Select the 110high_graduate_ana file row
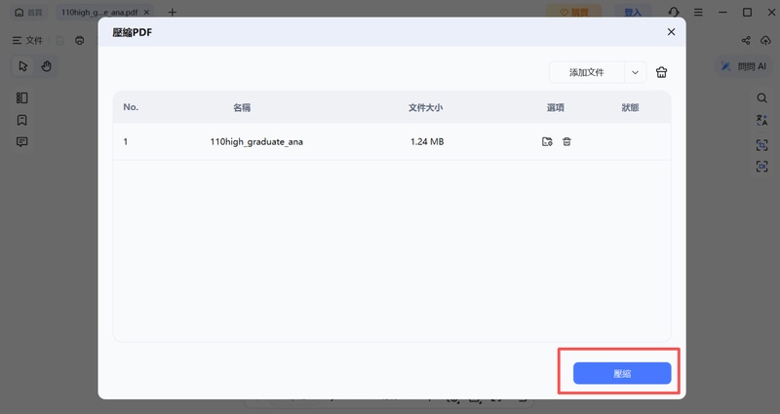The height and width of the screenshot is (414, 780). 256,142
